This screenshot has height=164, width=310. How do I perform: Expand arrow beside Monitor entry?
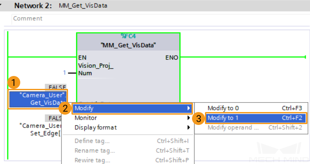tap(189, 118)
